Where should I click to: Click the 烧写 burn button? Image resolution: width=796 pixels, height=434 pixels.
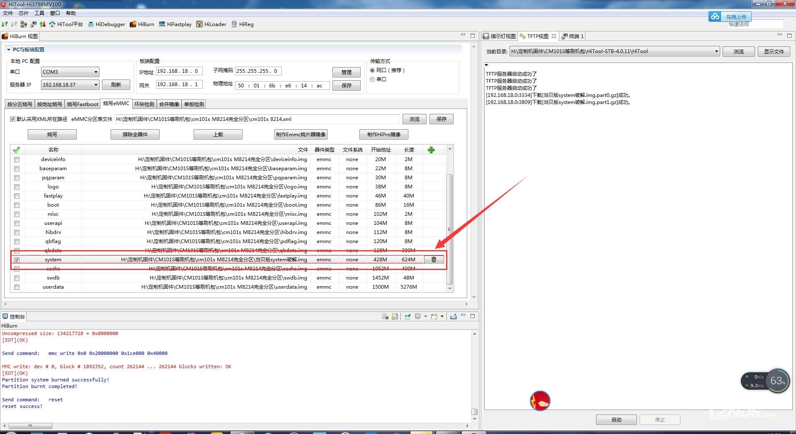52,135
